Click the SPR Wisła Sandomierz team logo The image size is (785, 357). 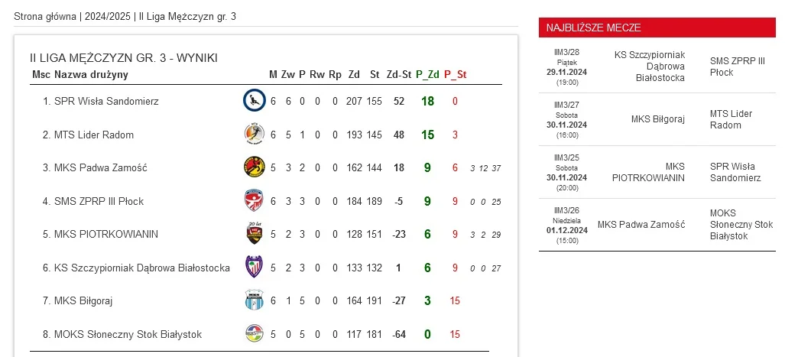(x=254, y=101)
